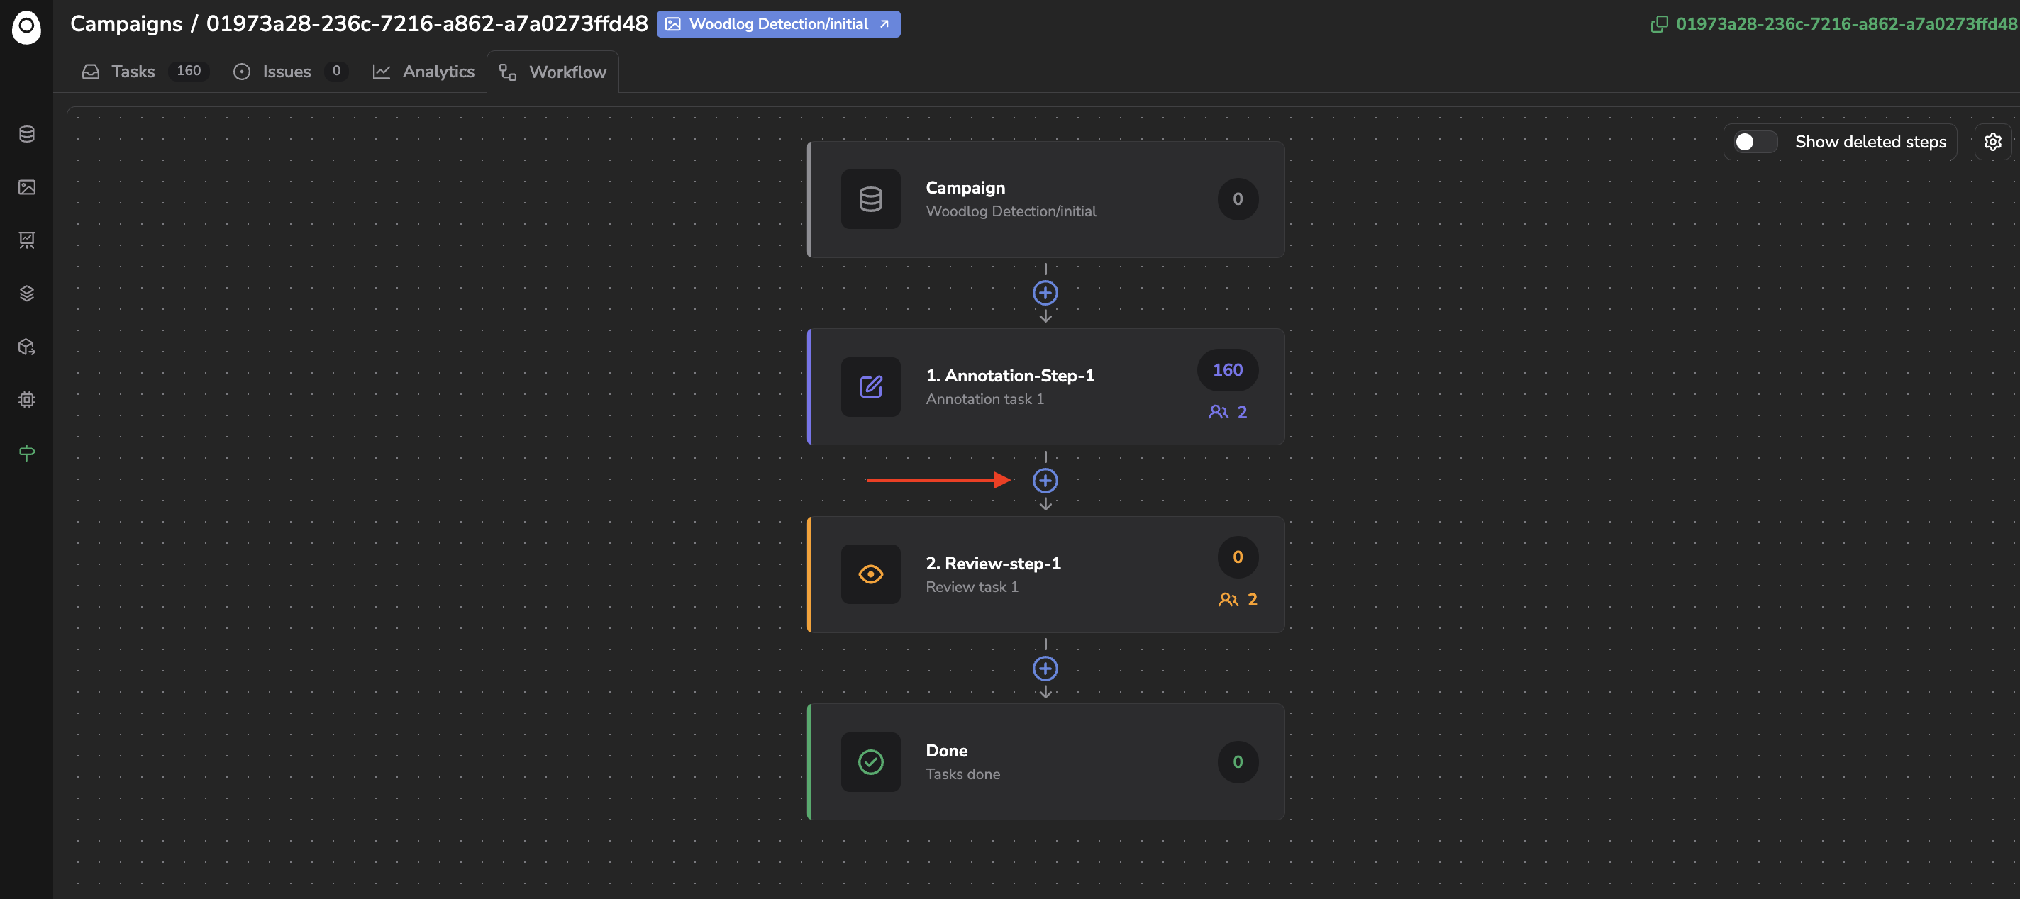
Task: Copy the green campaign ID text
Action: tap(1846, 24)
